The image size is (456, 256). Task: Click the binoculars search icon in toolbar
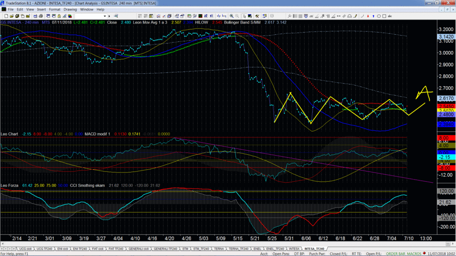point(116,16)
